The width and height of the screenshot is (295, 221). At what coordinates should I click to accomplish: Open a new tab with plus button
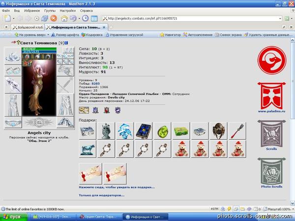pyautogui.click(x=111, y=28)
